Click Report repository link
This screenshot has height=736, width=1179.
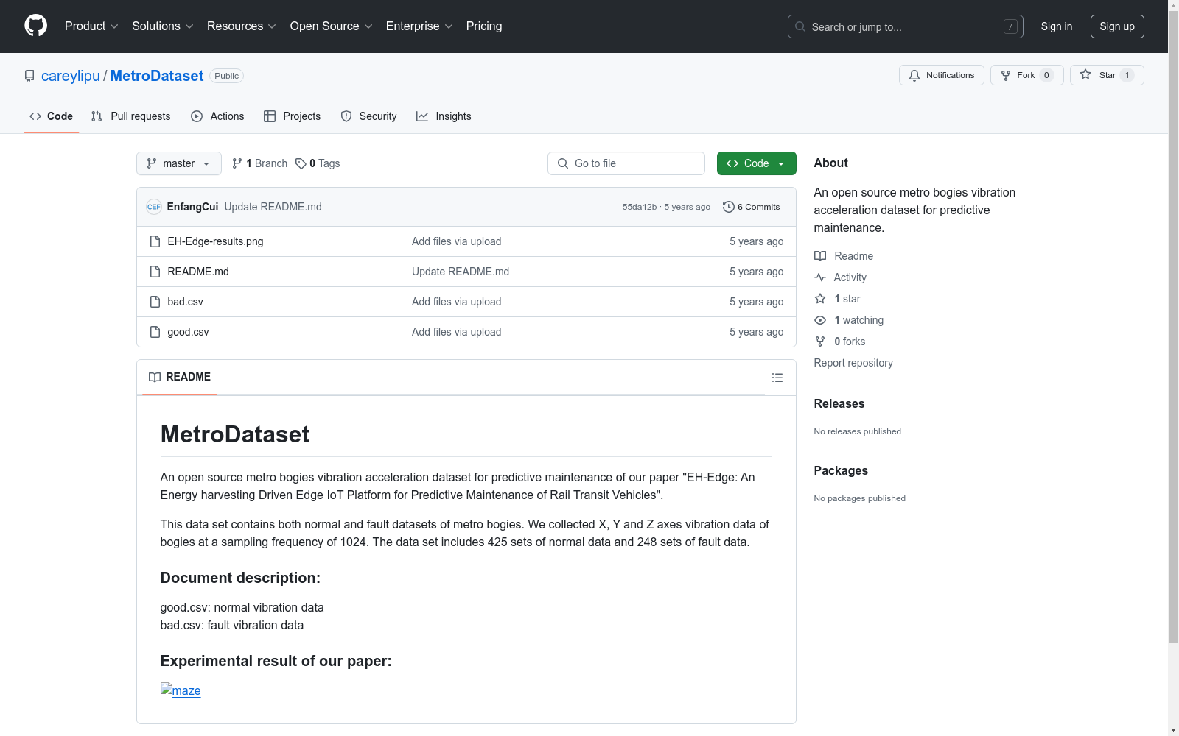click(x=853, y=363)
